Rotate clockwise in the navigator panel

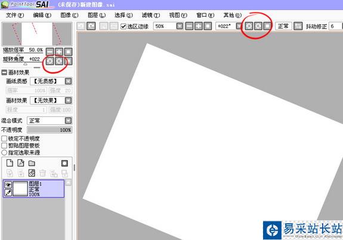coord(59,61)
